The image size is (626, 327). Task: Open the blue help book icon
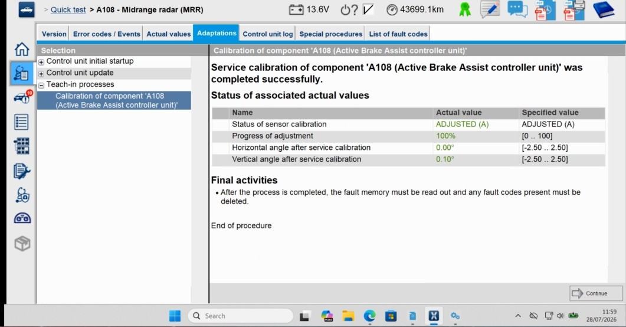pos(603,9)
